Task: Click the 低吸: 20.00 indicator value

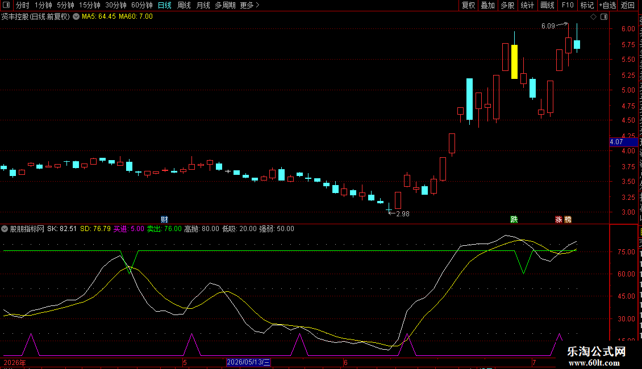Action: click(x=239, y=229)
